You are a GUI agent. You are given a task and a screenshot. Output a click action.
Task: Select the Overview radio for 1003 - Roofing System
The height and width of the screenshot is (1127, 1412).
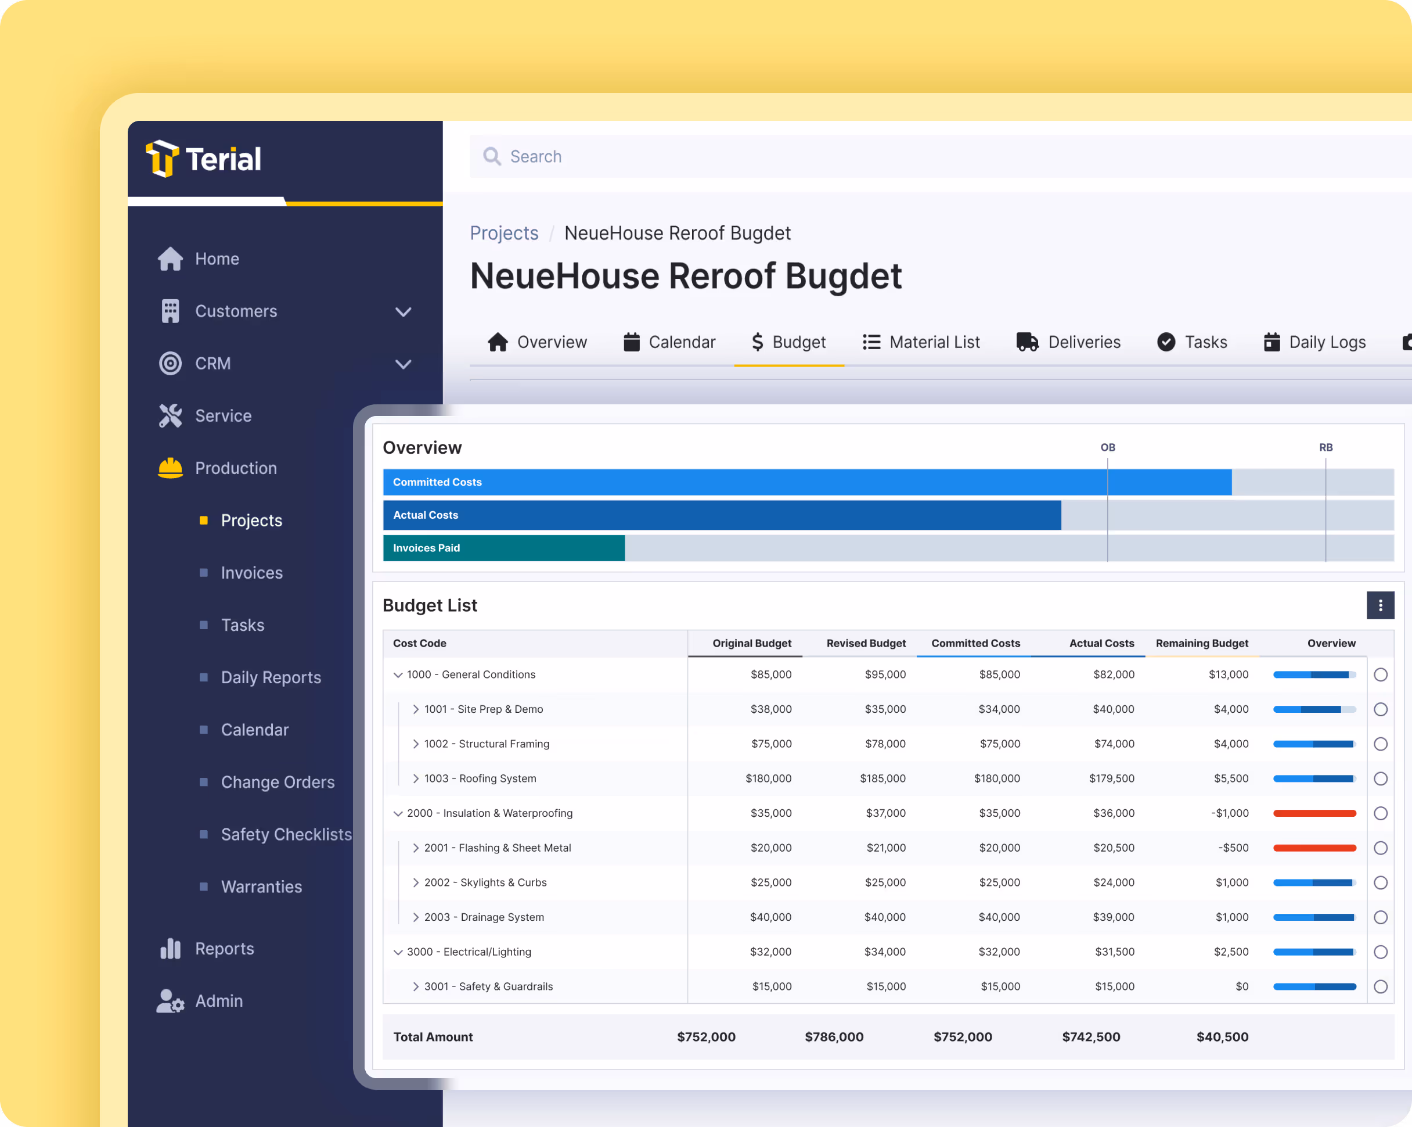(x=1382, y=778)
